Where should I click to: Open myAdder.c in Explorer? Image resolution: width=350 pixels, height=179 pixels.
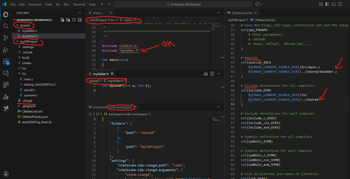point(29,31)
